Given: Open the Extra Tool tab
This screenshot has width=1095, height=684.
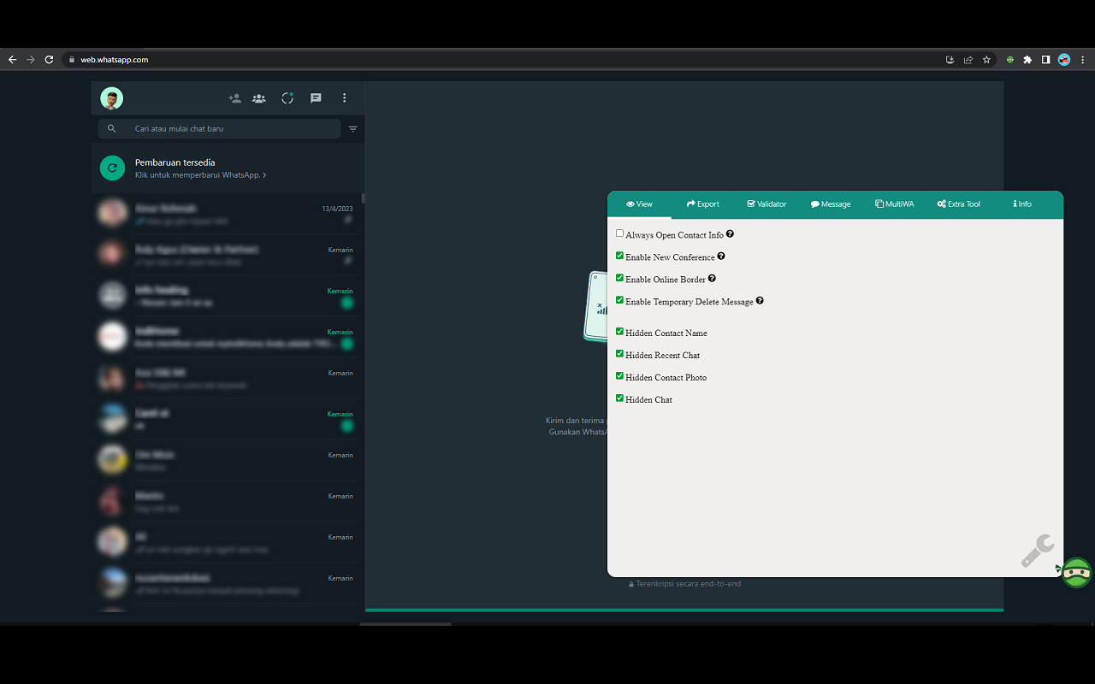Looking at the screenshot, I should click(958, 203).
